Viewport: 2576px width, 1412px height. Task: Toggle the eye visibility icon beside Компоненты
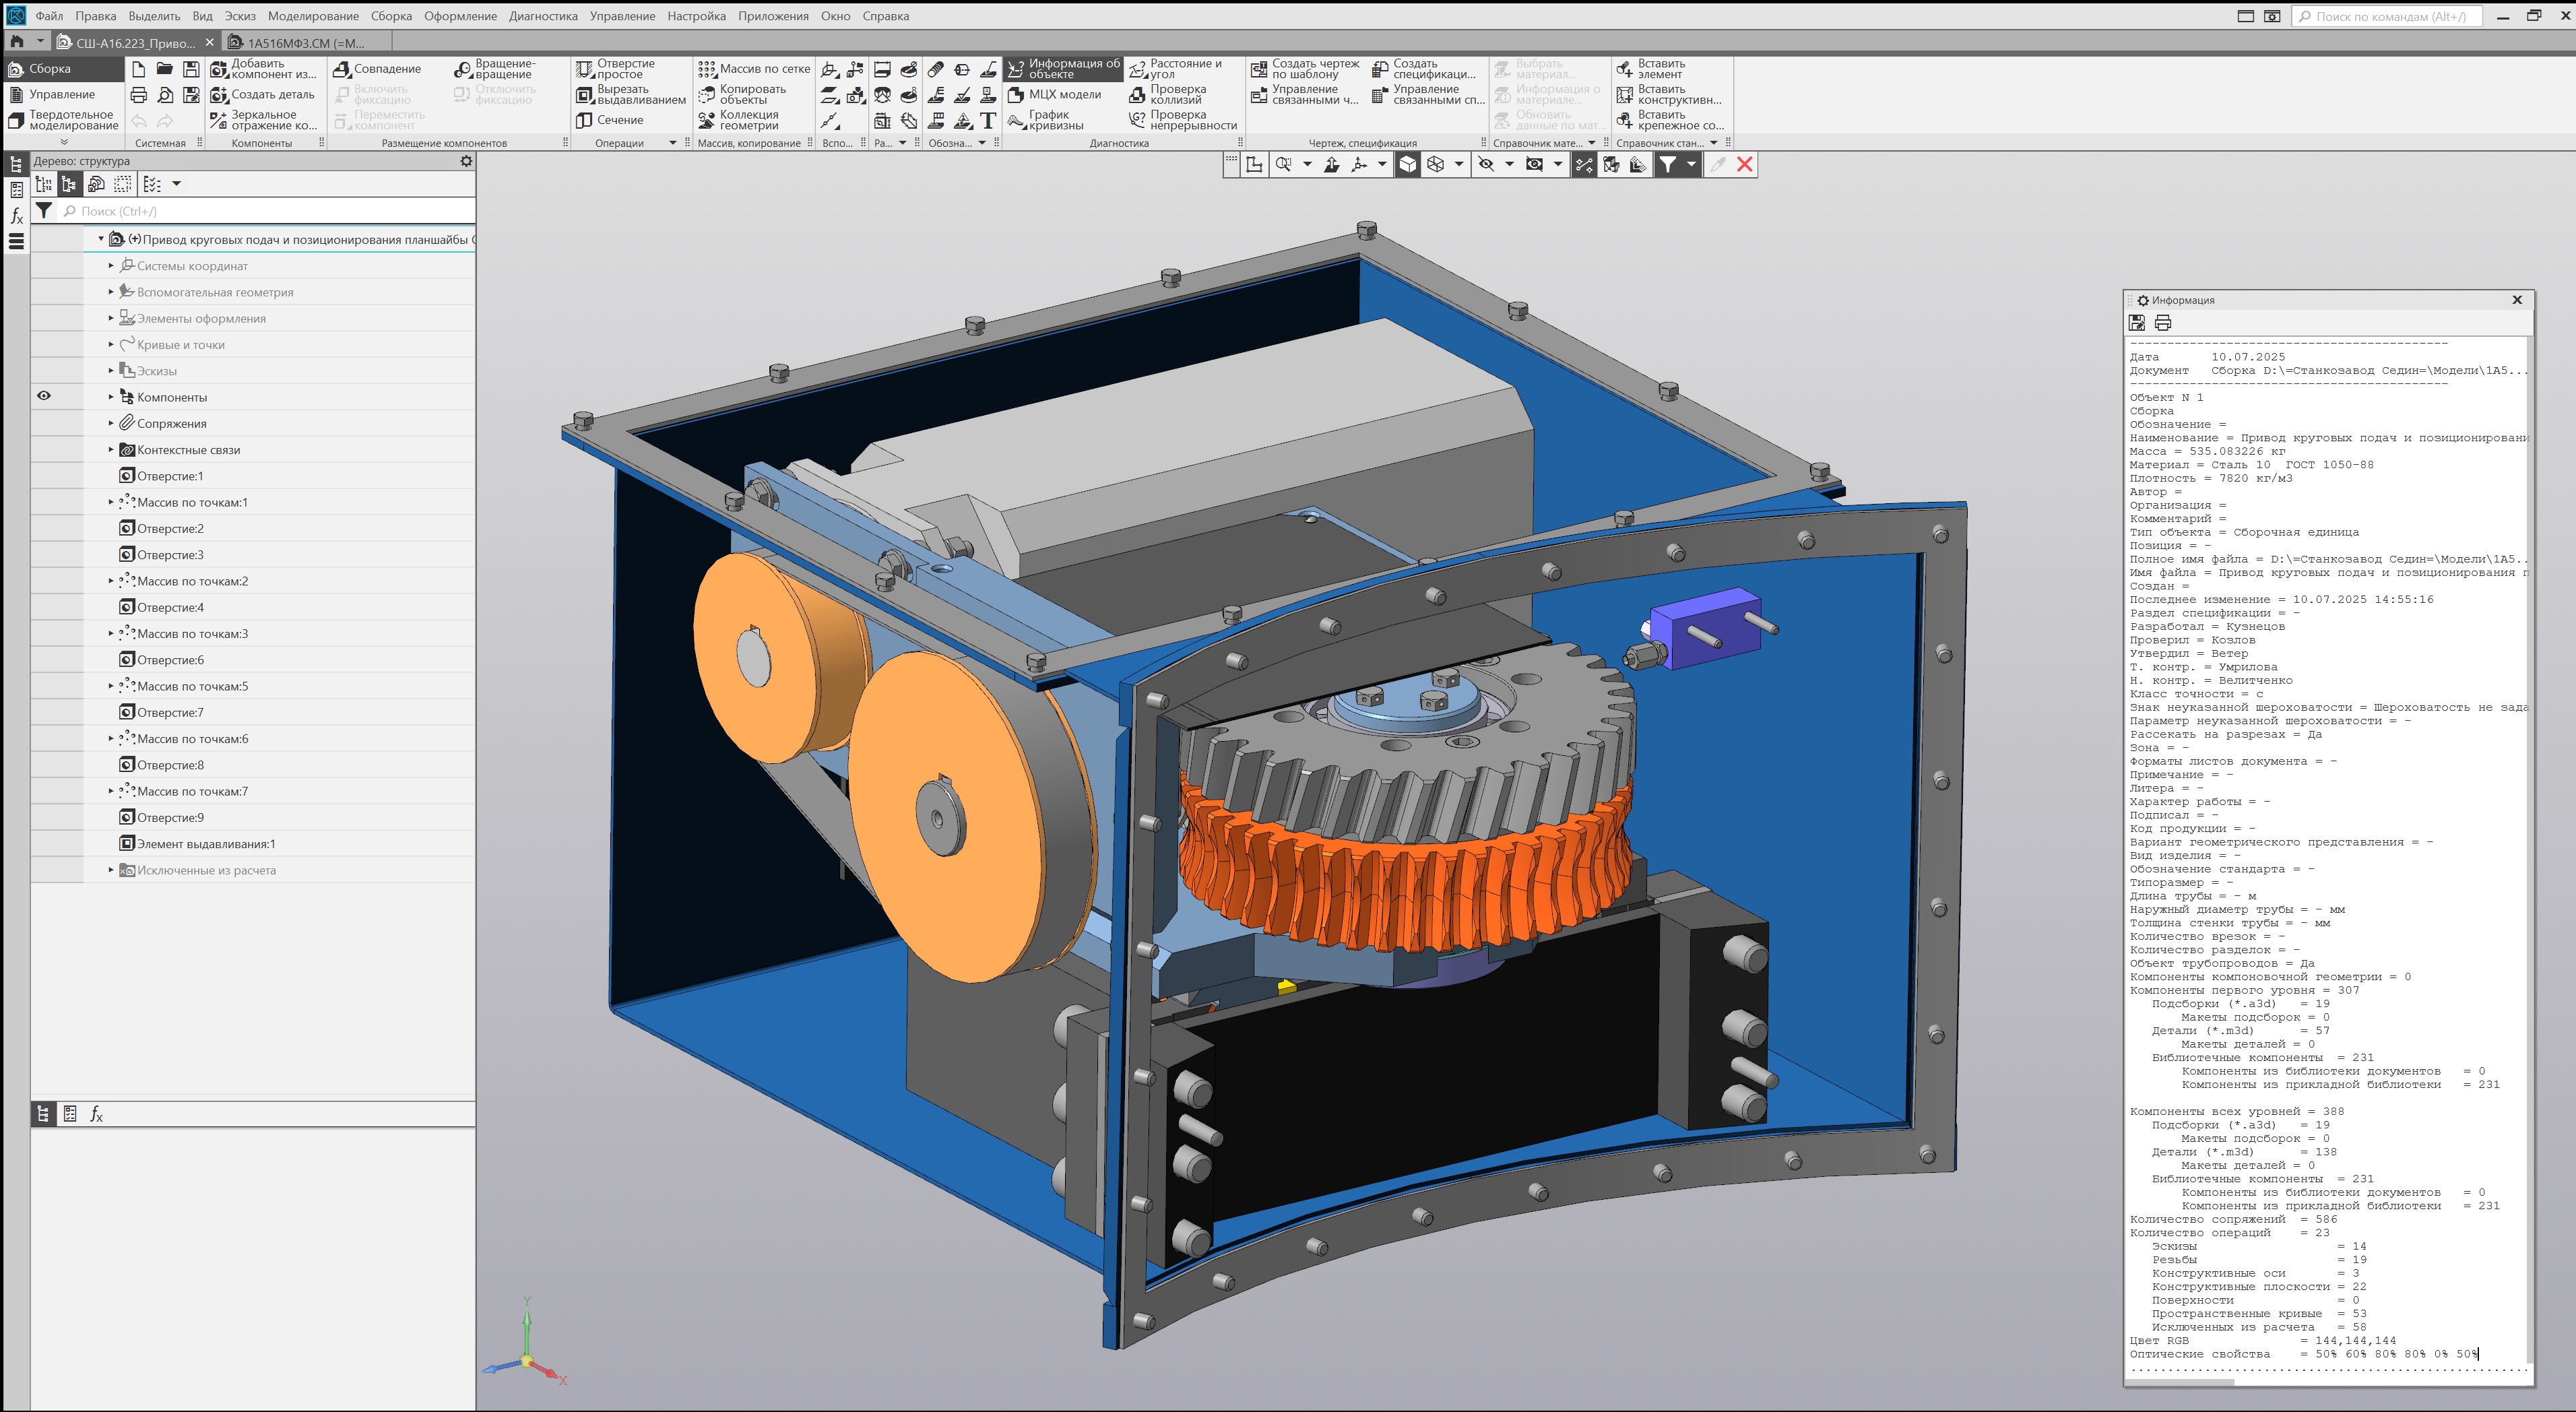(44, 396)
